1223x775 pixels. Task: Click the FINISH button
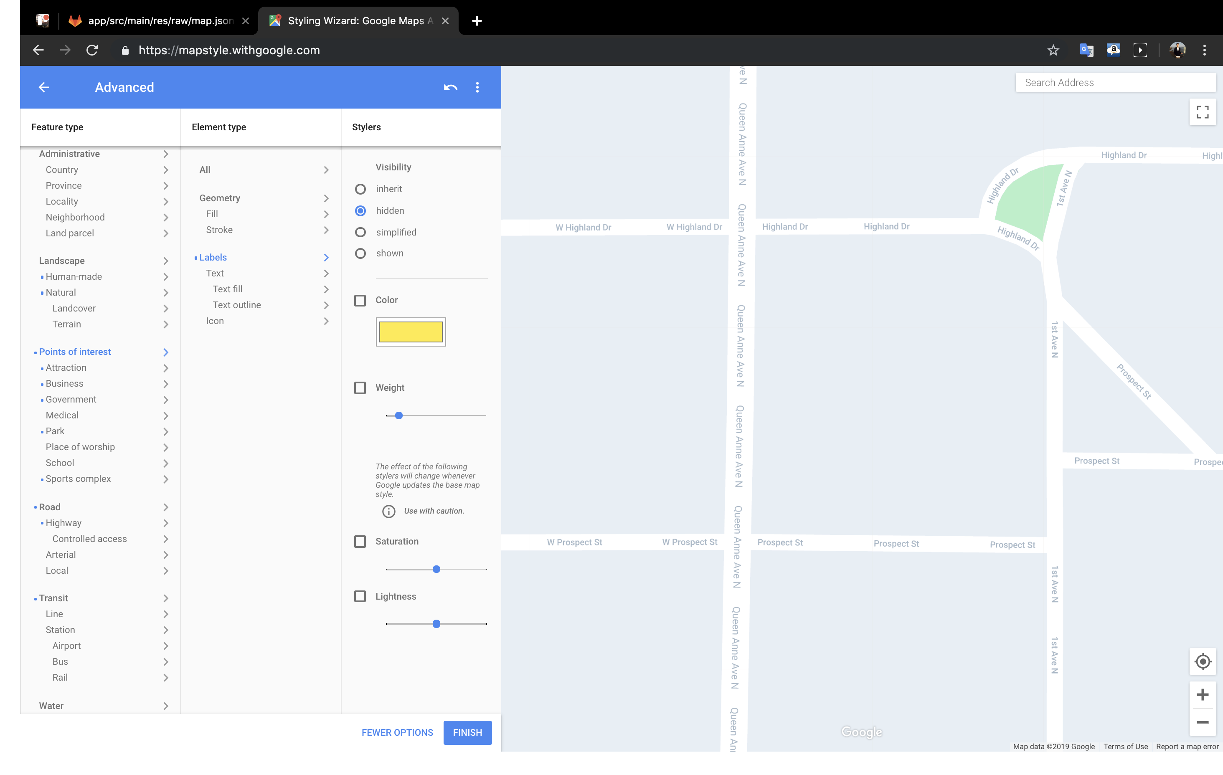pos(467,732)
